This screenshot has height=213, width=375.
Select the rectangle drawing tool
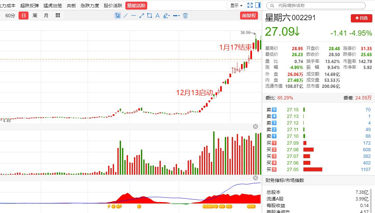tap(149, 16)
